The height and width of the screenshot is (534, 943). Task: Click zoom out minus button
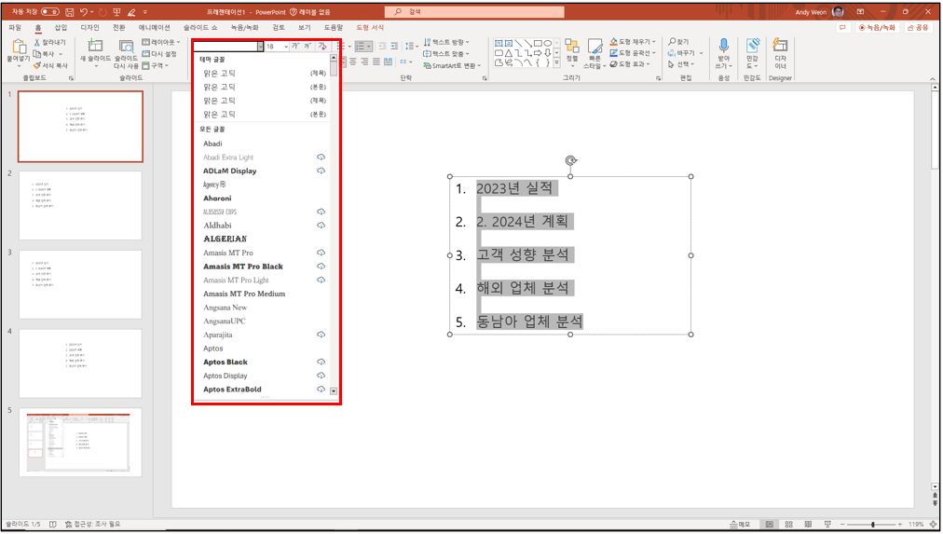point(842,525)
